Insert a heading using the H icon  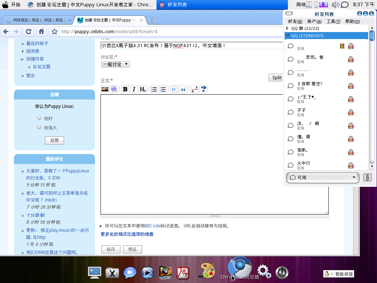click(143, 89)
